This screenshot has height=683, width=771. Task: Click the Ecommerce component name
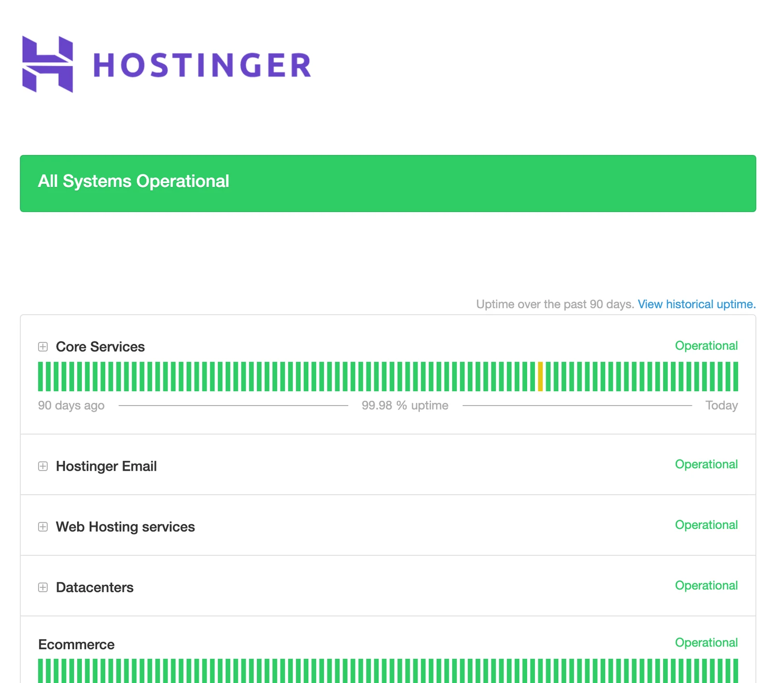tap(76, 644)
